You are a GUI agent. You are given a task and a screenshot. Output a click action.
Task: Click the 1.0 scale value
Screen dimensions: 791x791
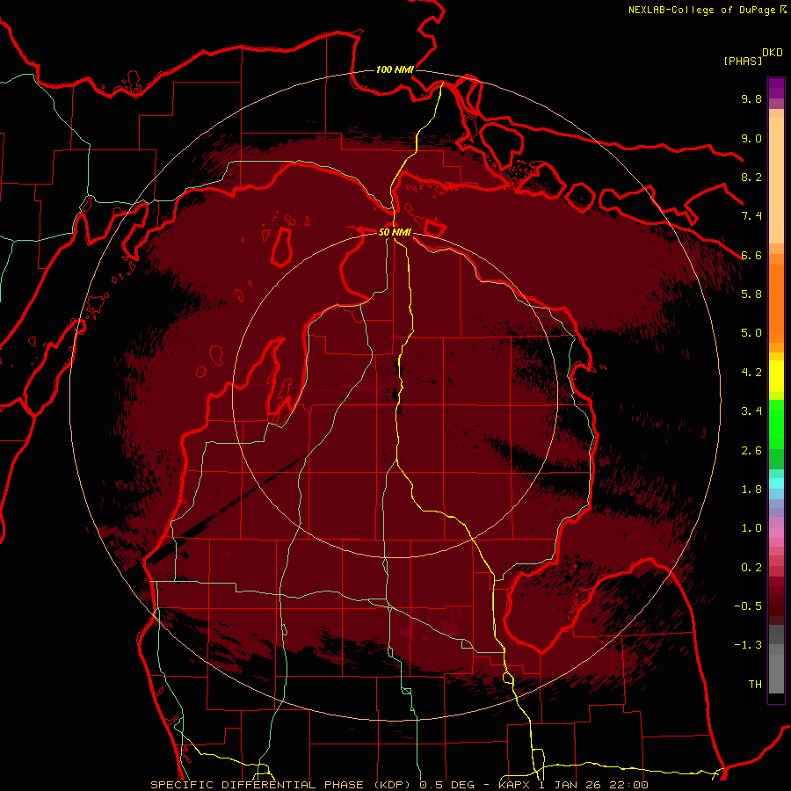tap(751, 528)
